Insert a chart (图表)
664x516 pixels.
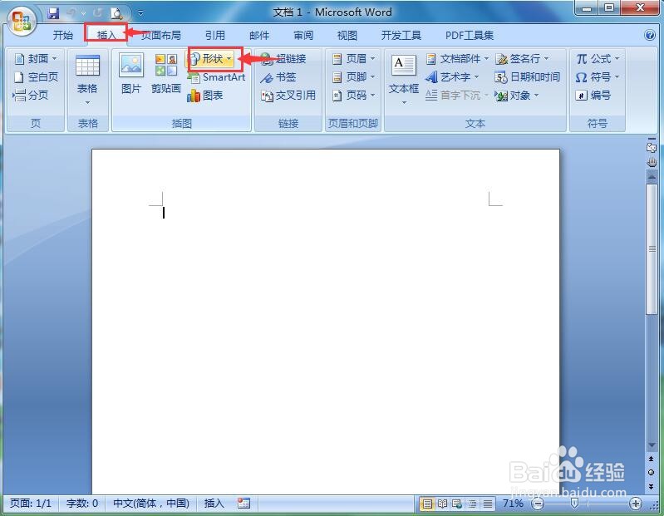pyautogui.click(x=205, y=96)
